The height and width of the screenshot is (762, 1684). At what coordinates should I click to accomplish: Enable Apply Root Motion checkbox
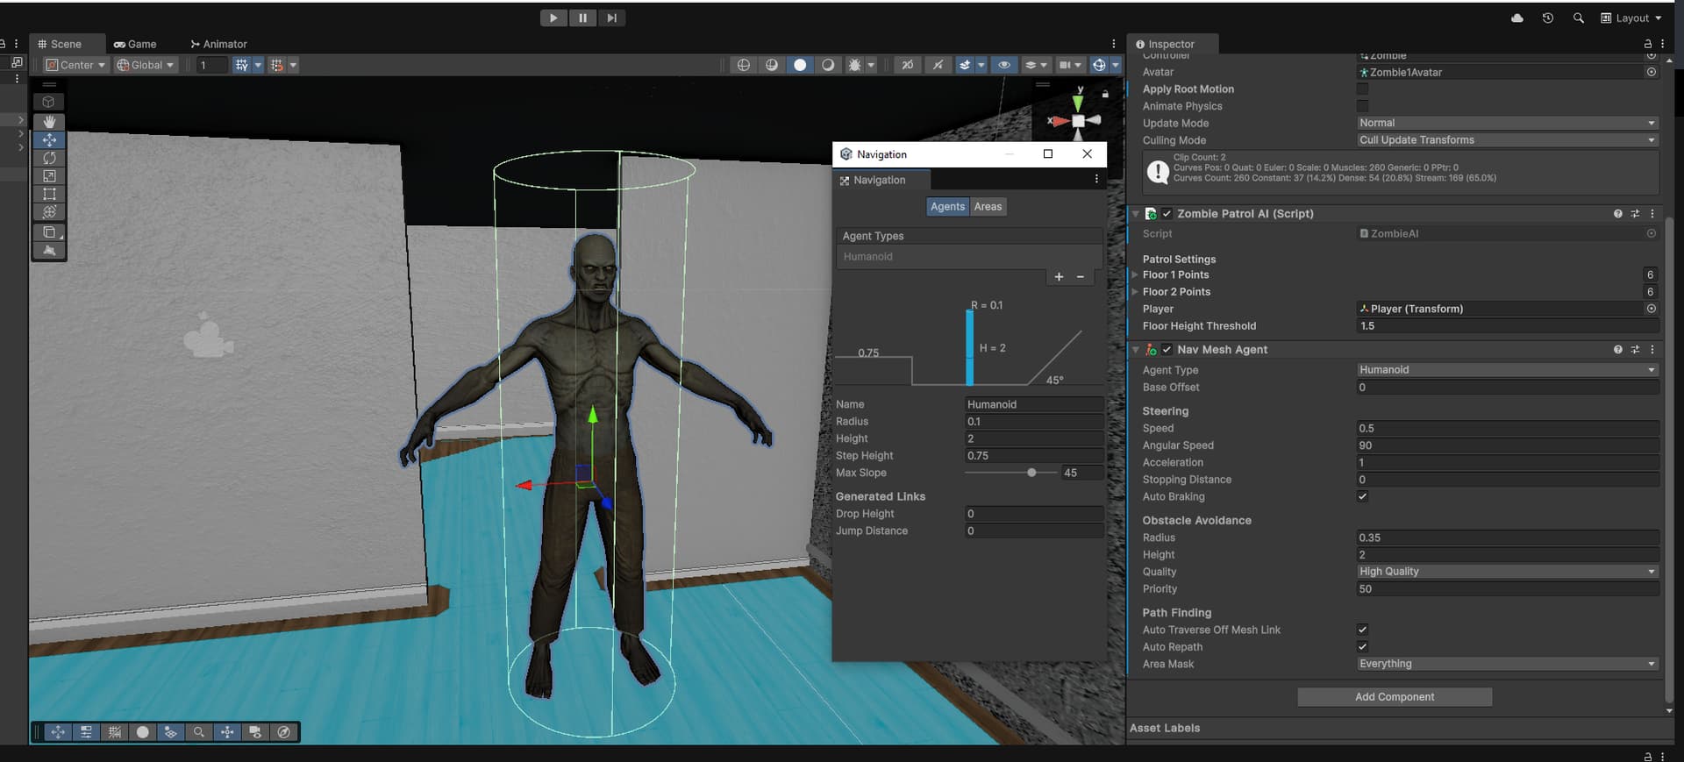pyautogui.click(x=1362, y=89)
